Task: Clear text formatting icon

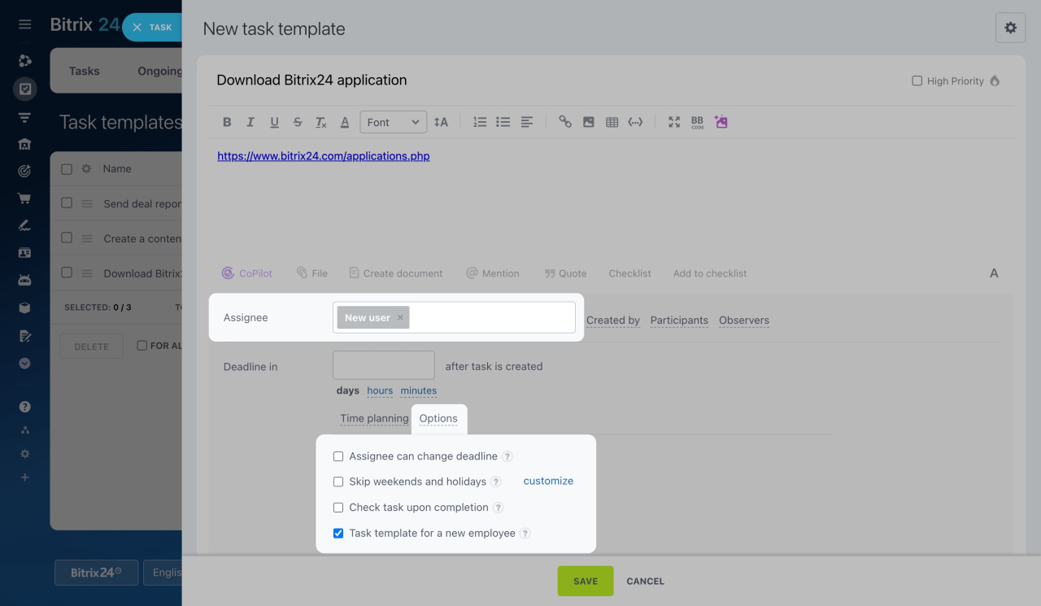Action: (321, 122)
